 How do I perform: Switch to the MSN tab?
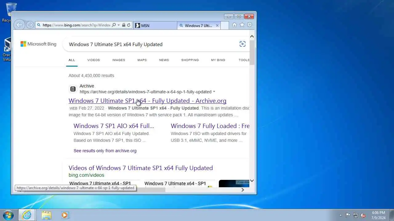155,25
